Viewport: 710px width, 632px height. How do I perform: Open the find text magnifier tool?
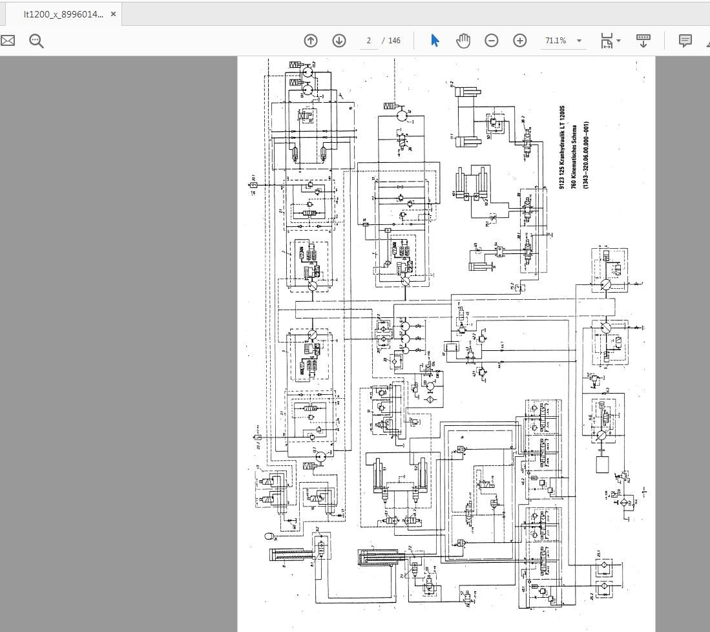(36, 41)
